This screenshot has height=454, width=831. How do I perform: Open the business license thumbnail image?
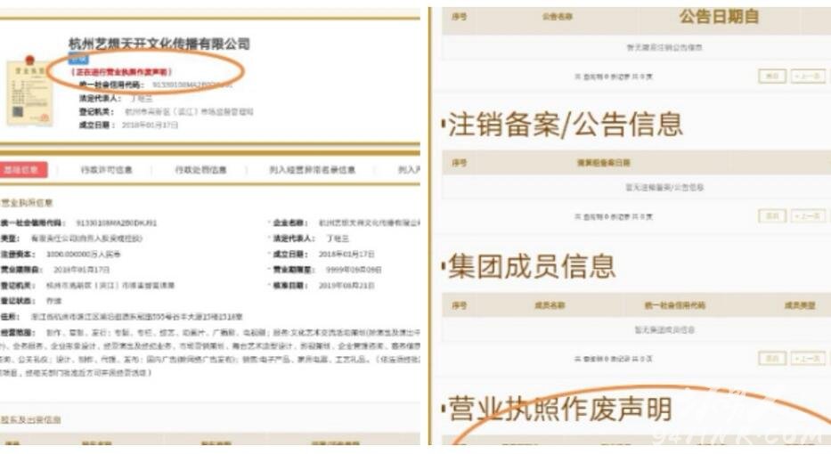[x=30, y=91]
